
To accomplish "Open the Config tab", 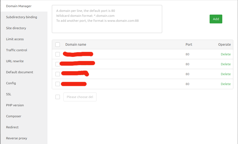I will click(x=11, y=83).
